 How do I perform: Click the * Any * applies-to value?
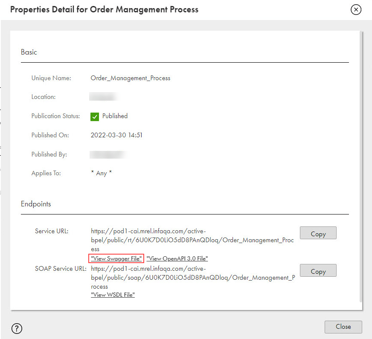click(x=101, y=173)
